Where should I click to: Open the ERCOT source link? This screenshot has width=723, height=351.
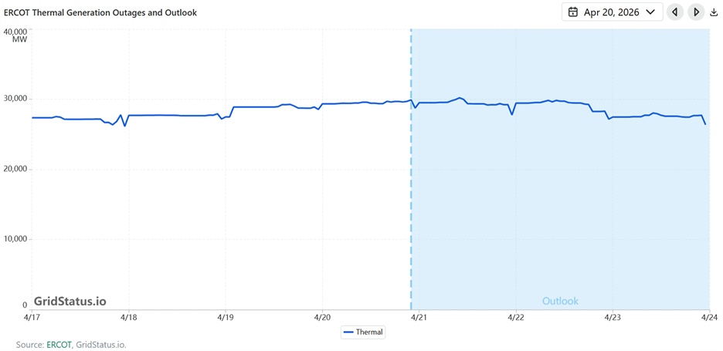[59, 345]
